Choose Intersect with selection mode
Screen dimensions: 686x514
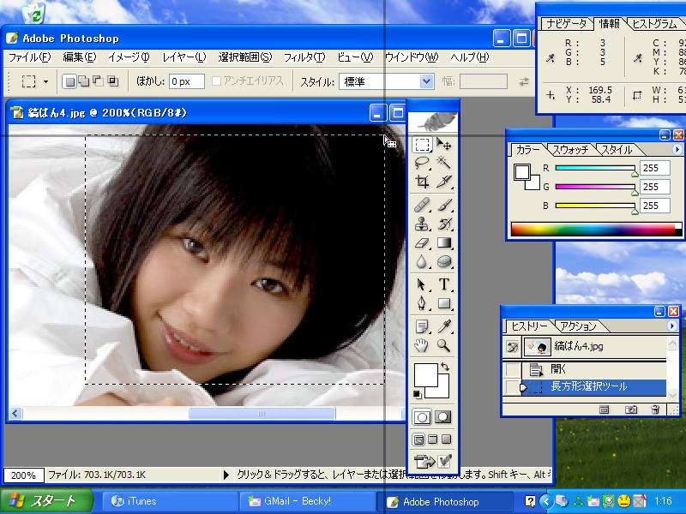tap(113, 81)
